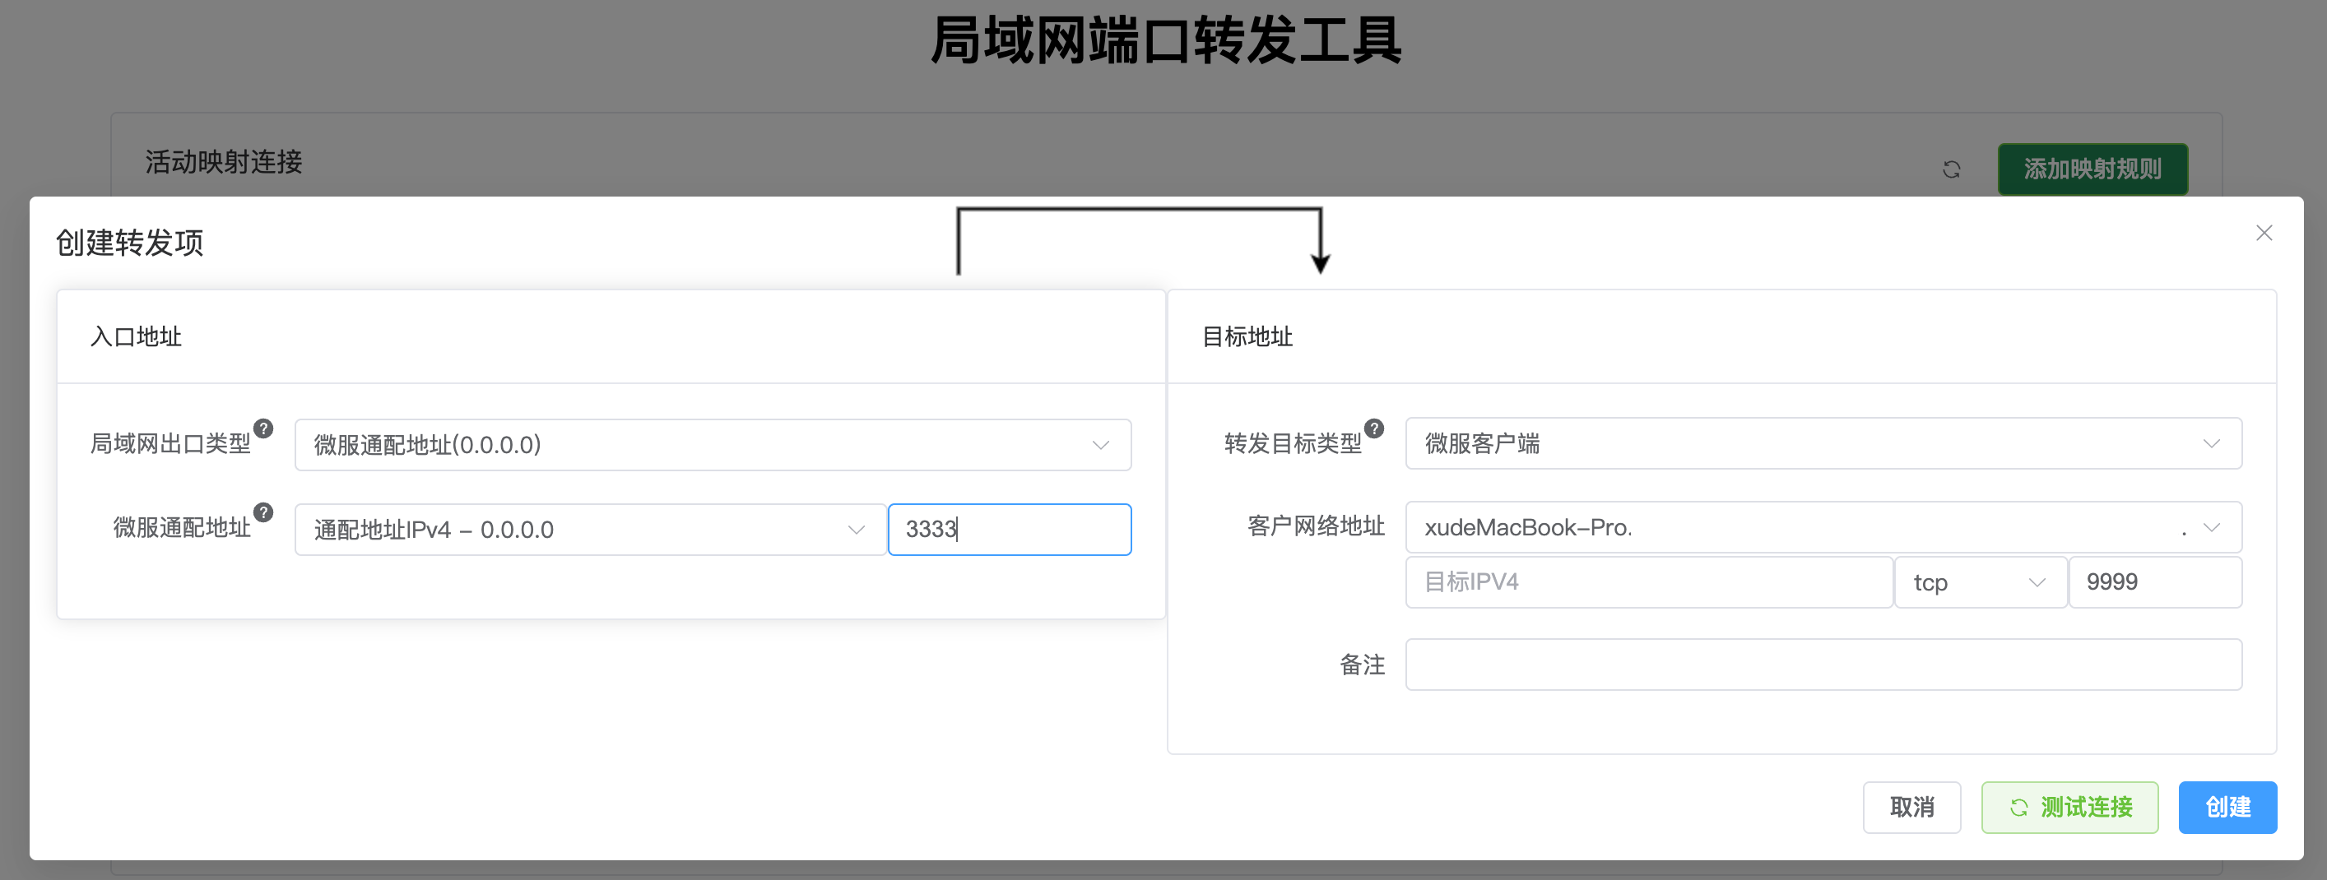Screen dimensions: 2327x880
Task: Click the target port field 9999
Action: coord(2154,582)
